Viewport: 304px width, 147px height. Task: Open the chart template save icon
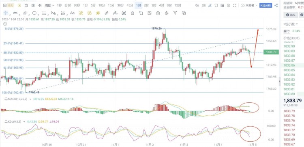222,5
